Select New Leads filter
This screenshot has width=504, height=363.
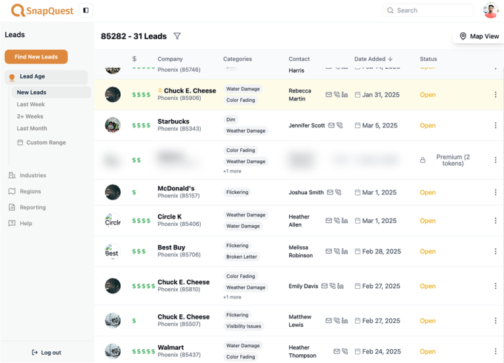[51, 93]
